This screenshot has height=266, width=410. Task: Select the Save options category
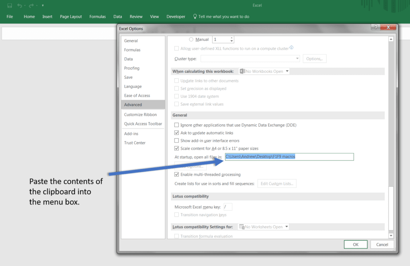pyautogui.click(x=143, y=77)
